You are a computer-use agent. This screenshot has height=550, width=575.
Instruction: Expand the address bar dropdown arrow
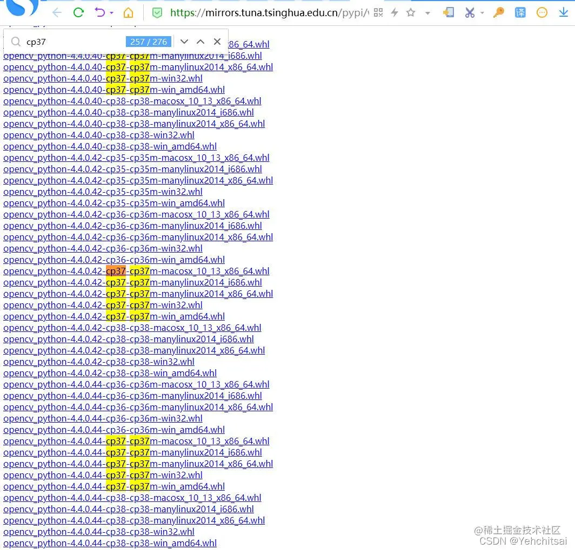click(427, 13)
